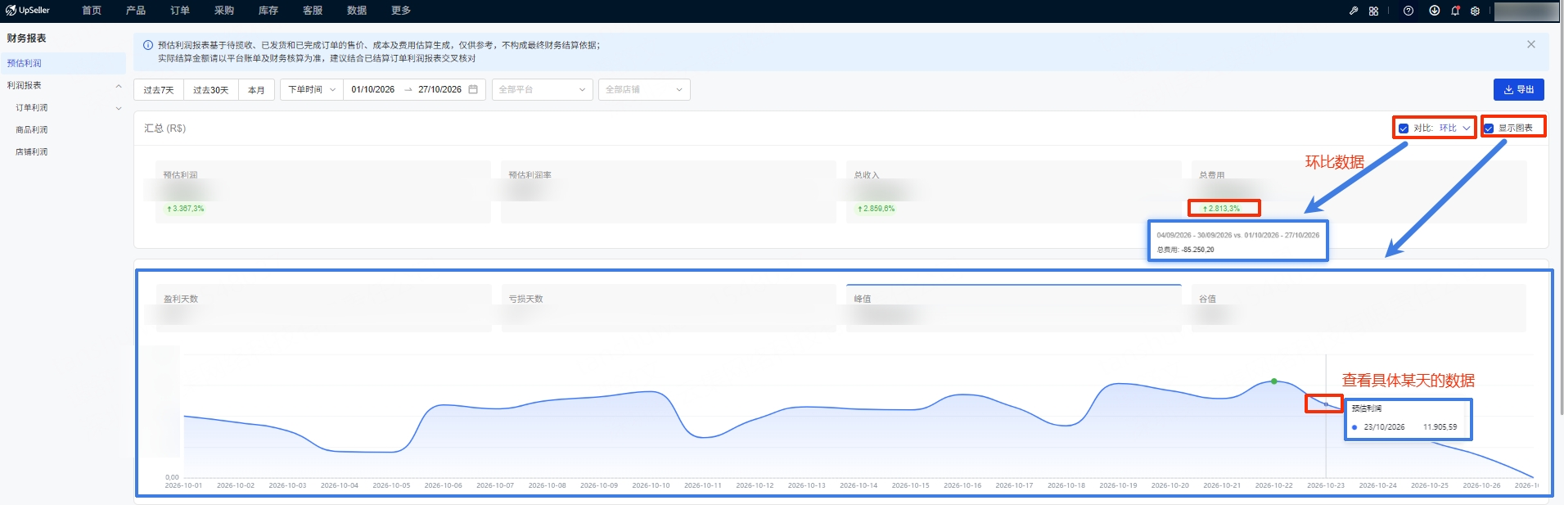Toggle the 对比 comparison checkbox
The image size is (1564, 505).
click(x=1404, y=129)
